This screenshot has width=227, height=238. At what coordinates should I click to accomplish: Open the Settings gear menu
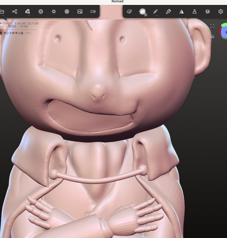tap(221, 11)
